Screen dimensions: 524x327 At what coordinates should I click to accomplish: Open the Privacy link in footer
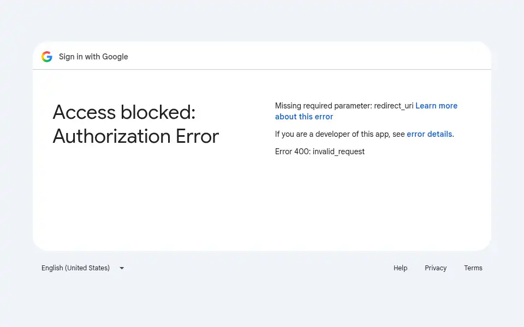click(x=436, y=268)
